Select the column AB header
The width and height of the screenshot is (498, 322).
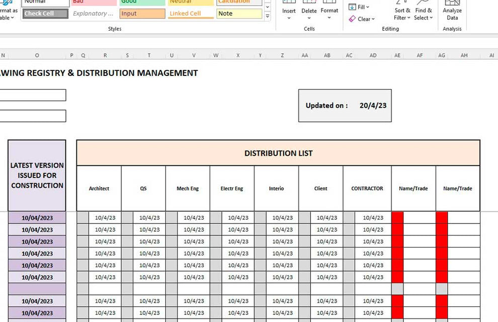(327, 55)
